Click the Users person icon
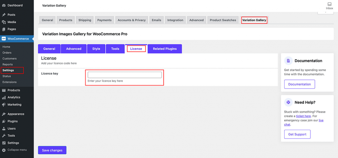 click(4, 129)
